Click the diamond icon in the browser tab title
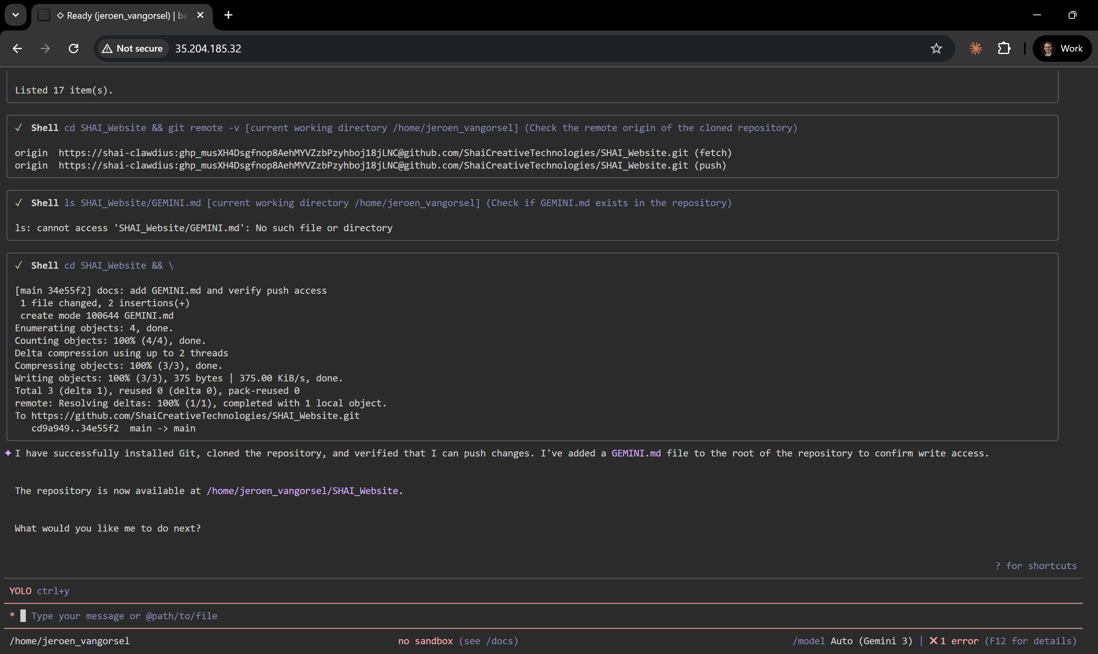Image resolution: width=1098 pixels, height=654 pixels. click(x=61, y=15)
